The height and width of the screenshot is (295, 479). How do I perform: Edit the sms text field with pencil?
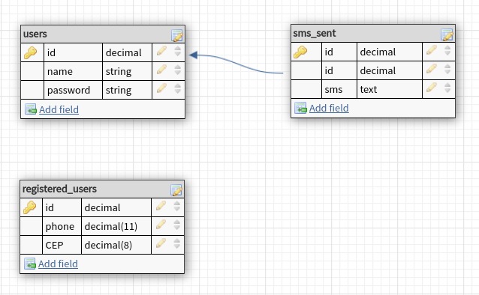pos(432,88)
